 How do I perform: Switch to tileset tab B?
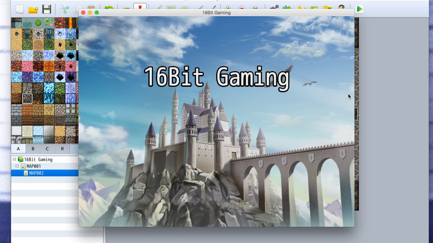[x=33, y=149]
